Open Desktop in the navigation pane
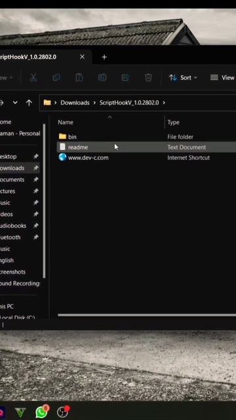 pos(8,156)
